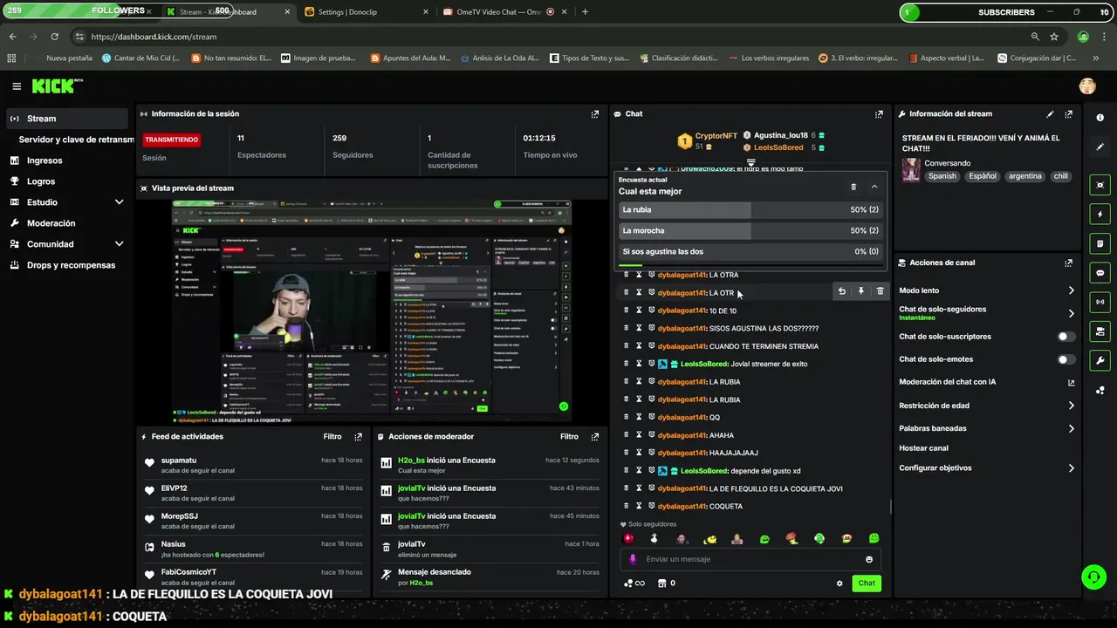This screenshot has width=1117, height=628.
Task: Toggle Chat de solo-suscriptores switch
Action: pos(1066,337)
